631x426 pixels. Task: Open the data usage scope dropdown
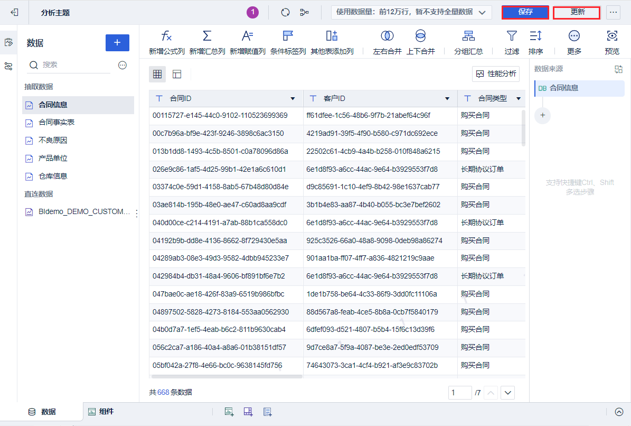[411, 12]
